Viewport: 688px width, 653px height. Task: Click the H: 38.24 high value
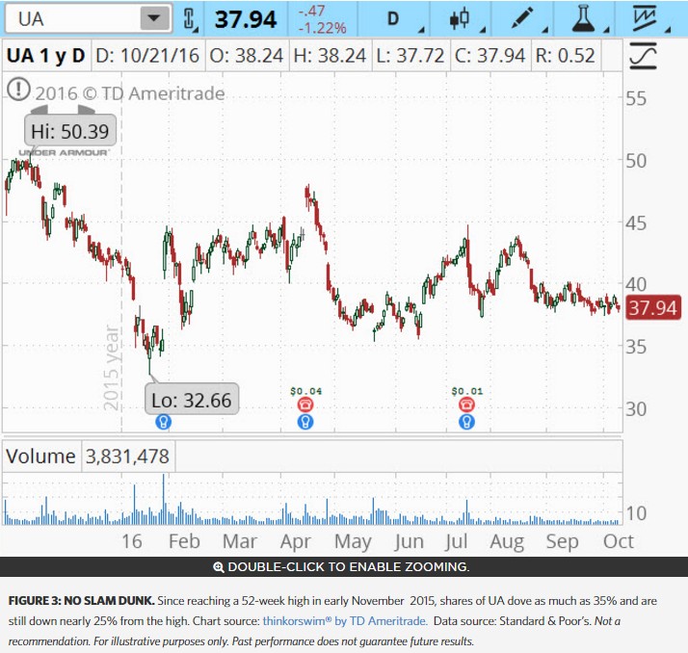pyautogui.click(x=330, y=56)
